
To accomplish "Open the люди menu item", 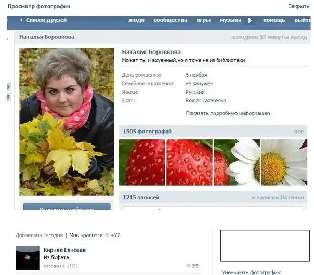I will tap(136, 20).
